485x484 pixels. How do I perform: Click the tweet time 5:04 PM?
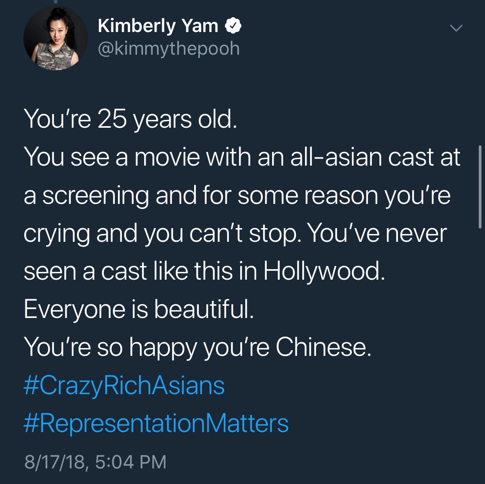[131, 462]
